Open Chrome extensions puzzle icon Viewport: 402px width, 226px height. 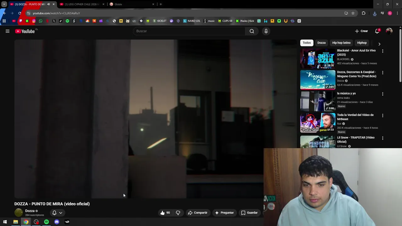point(364,13)
